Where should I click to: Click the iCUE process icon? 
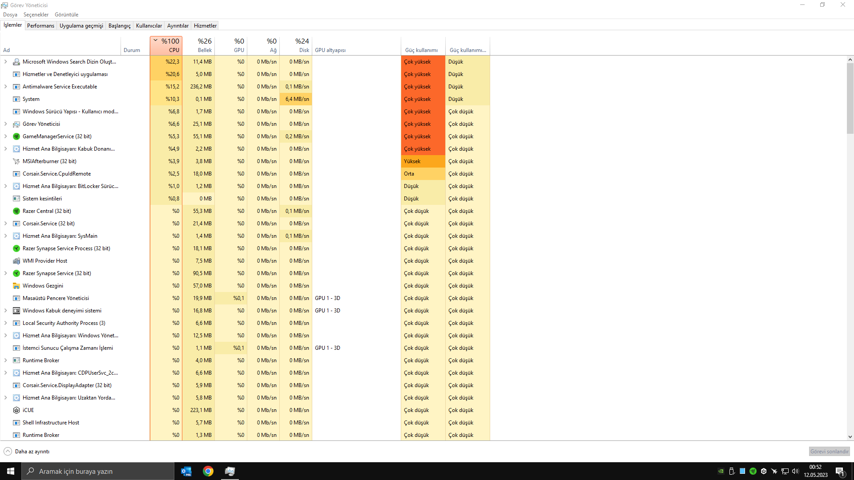click(16, 410)
